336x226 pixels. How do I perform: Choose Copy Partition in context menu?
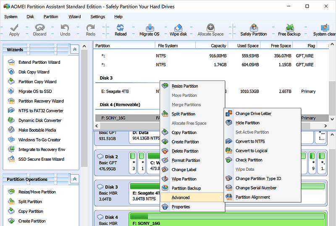tap(192, 132)
